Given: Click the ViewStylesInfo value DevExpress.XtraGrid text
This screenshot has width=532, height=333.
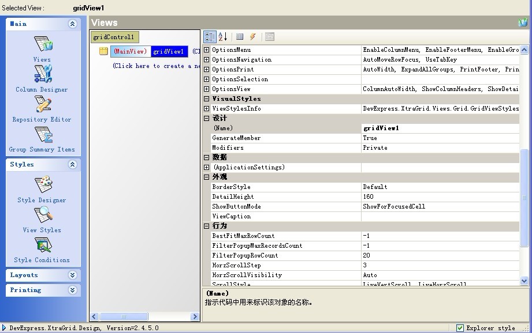Looking at the screenshot, I should click(441, 109).
